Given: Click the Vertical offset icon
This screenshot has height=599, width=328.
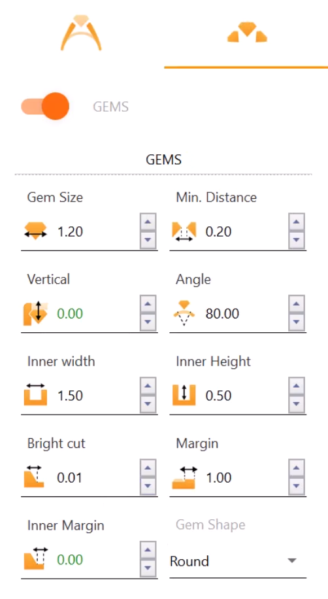Looking at the screenshot, I should 35,314.
